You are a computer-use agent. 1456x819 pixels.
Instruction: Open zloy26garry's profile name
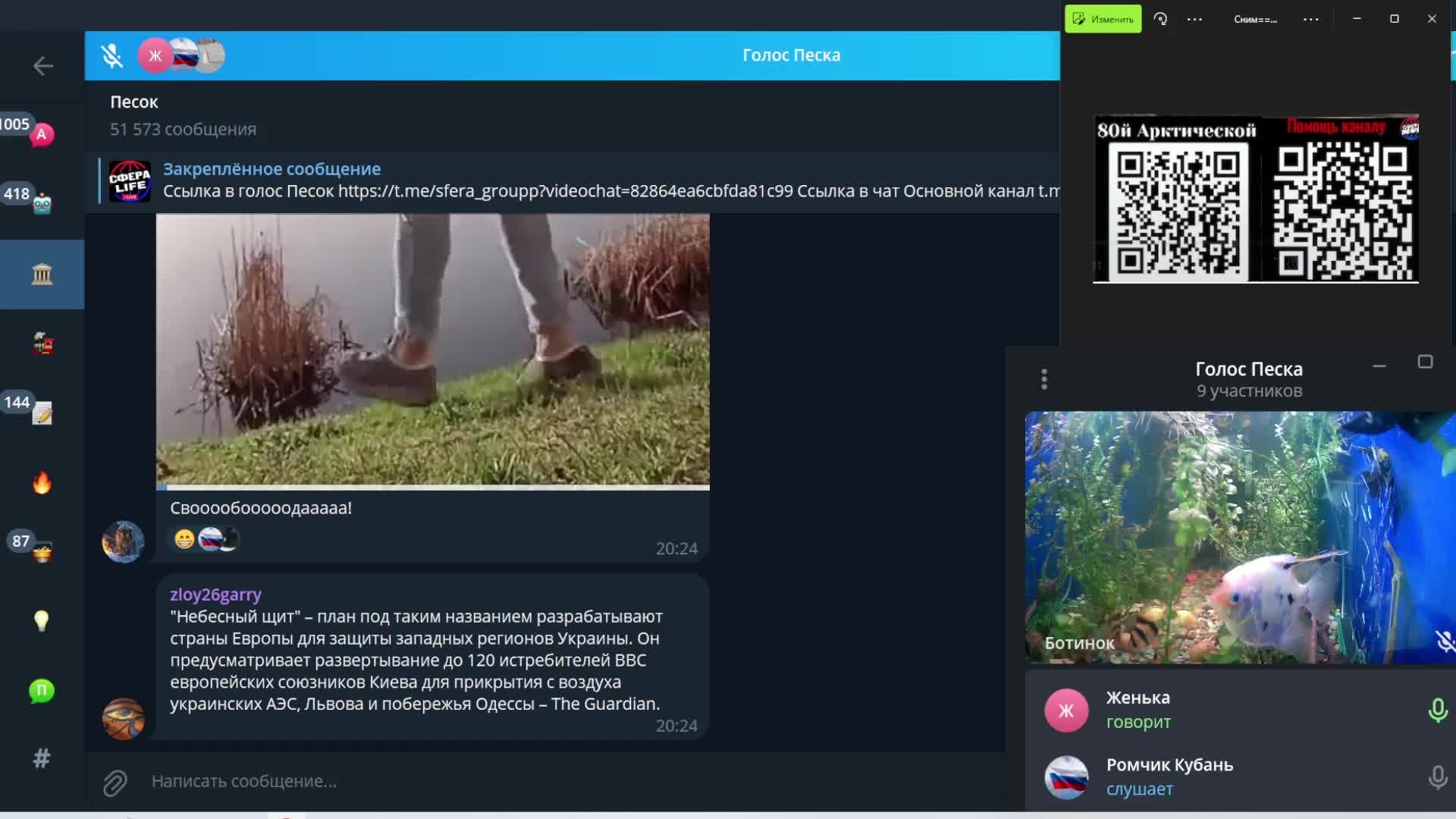click(x=215, y=595)
